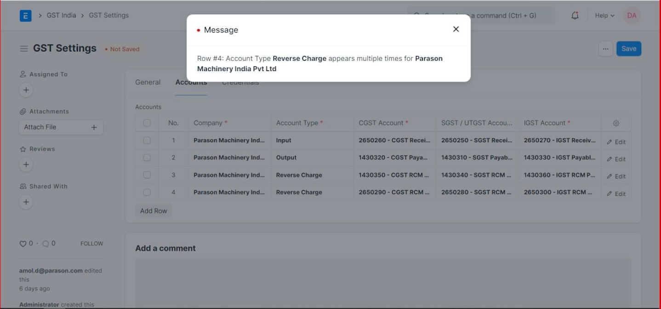The image size is (661, 309).
Task: Switch to the Credentials tab
Action: point(240,82)
